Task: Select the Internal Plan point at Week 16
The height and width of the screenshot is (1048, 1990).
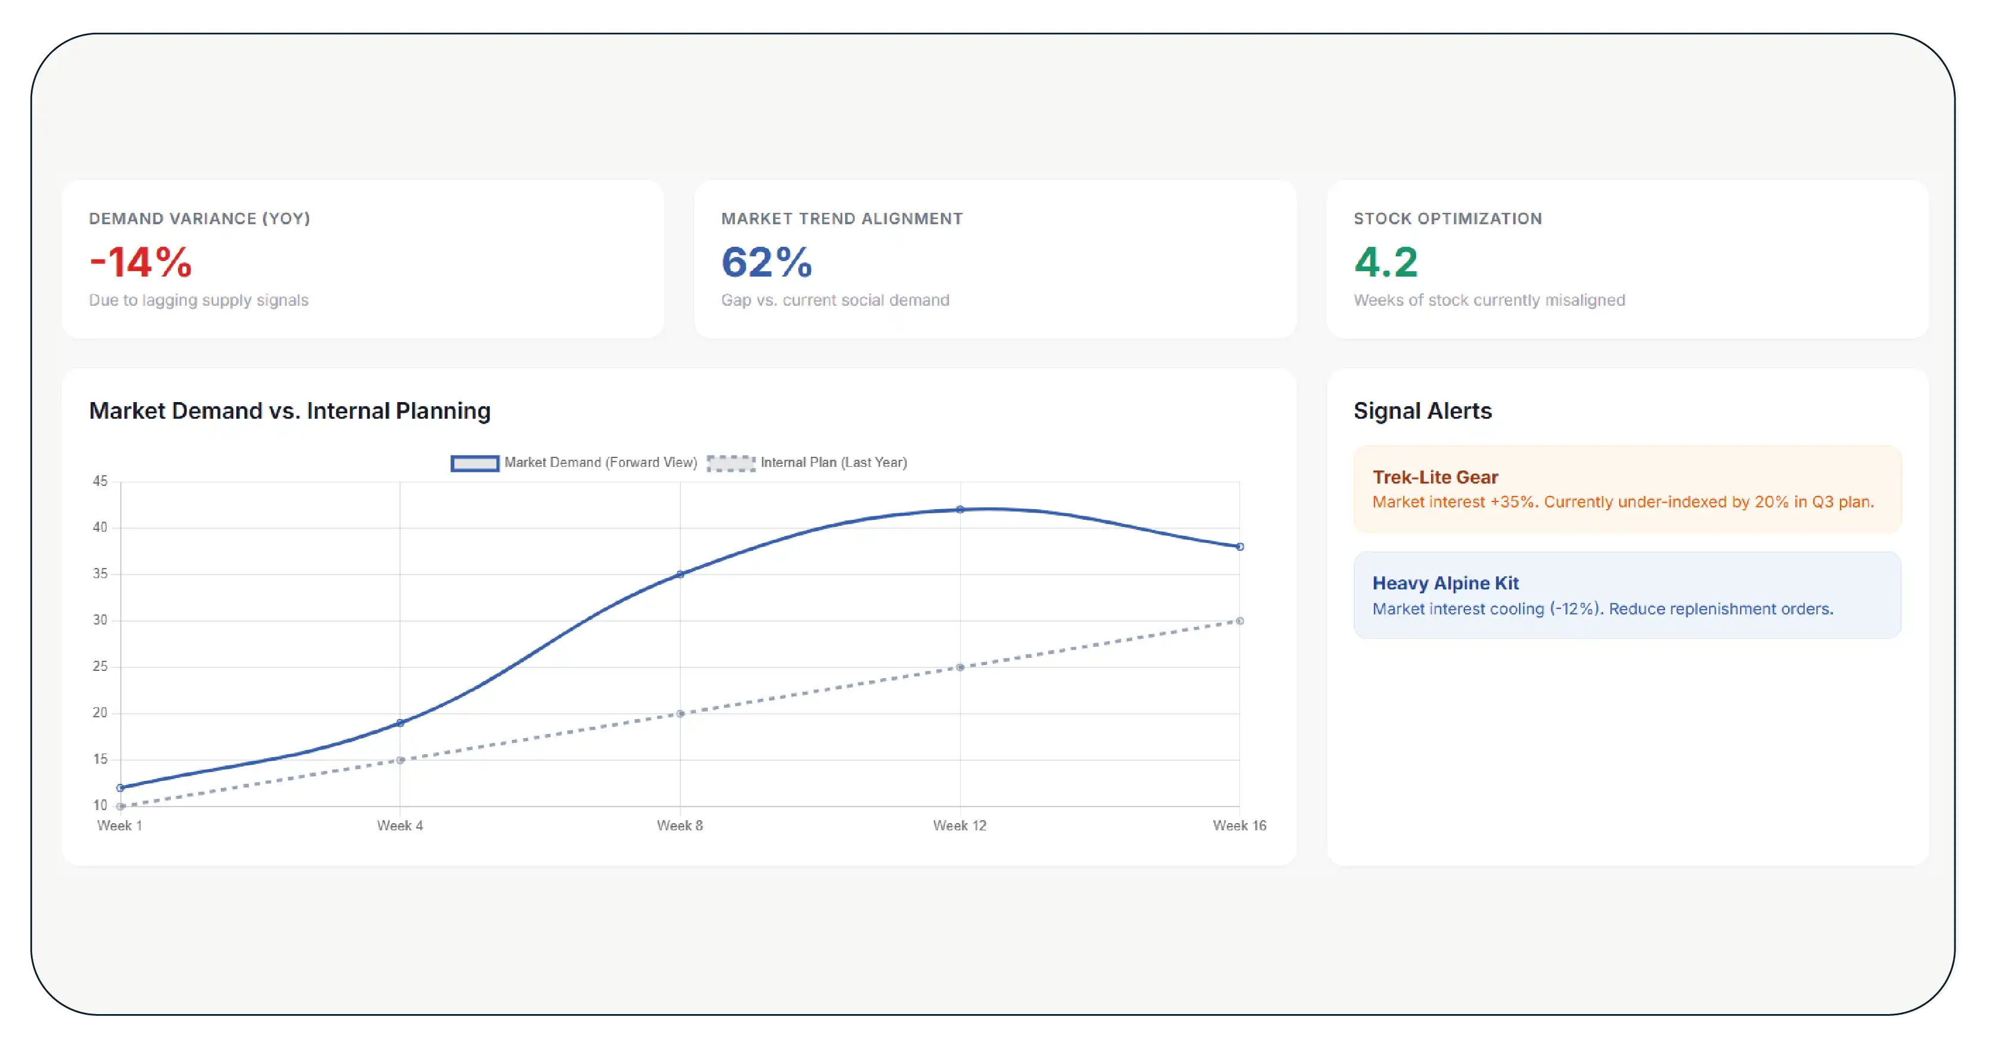Action: 1239,620
